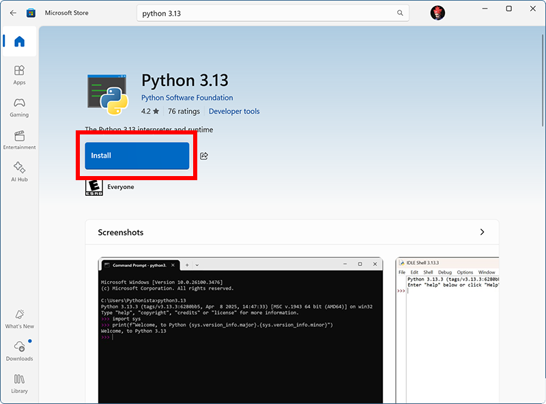Viewport: 546px width, 404px height.
Task: Open the Gaming section
Action: coord(18,104)
